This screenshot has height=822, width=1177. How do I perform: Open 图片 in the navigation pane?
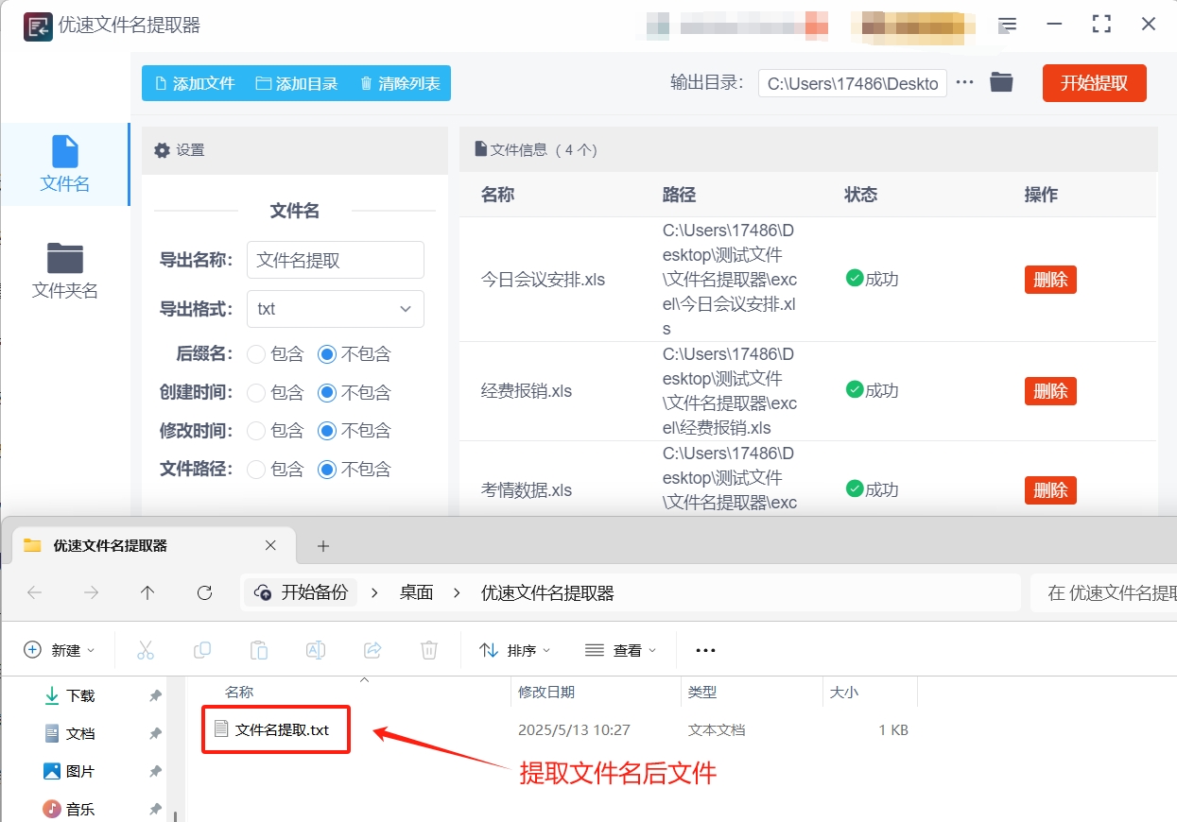(80, 771)
